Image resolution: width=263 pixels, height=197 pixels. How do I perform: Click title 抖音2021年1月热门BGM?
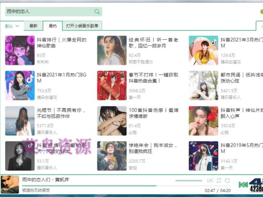click(62, 78)
